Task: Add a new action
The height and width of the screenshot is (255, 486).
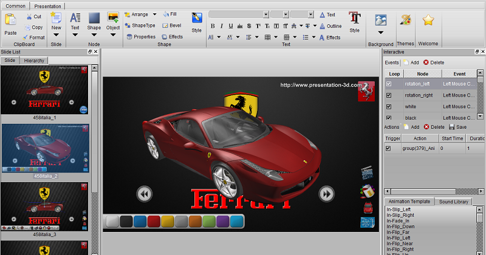Action: pos(411,127)
